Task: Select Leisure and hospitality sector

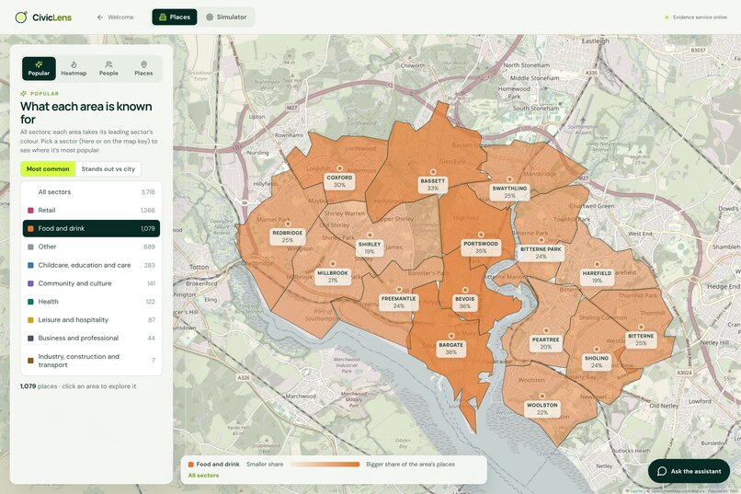Action: tap(91, 320)
